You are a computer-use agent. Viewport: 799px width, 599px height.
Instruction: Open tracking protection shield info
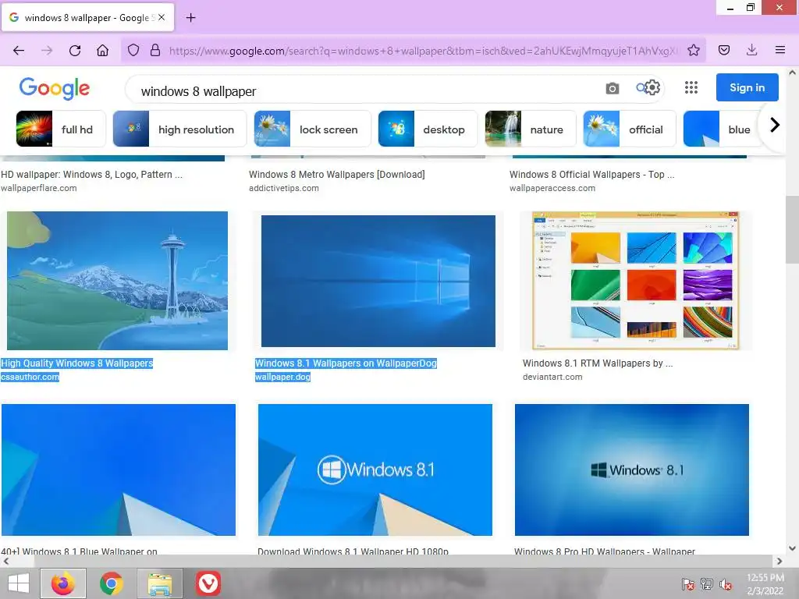click(x=133, y=51)
